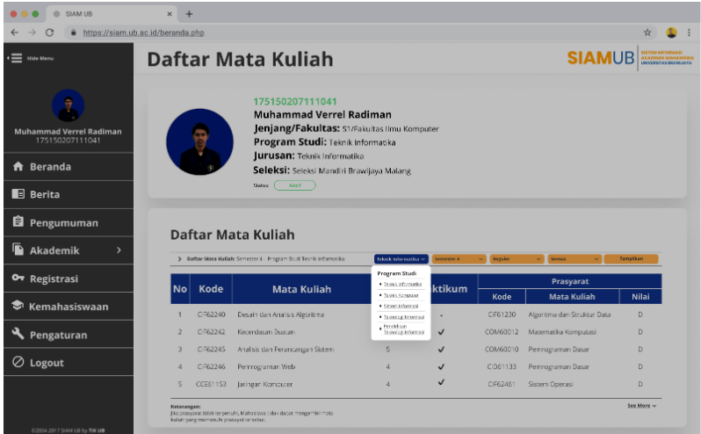
Task: Expand the Akademik submenu
Action: 118,251
